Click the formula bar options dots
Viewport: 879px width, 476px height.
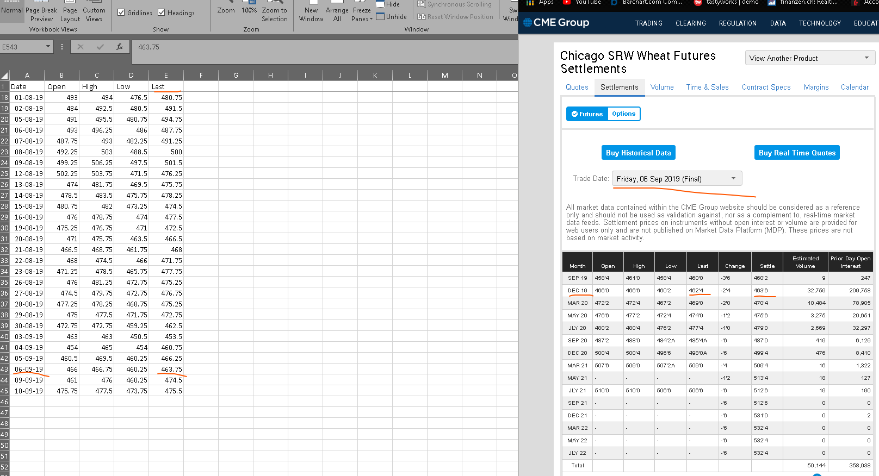[62, 47]
